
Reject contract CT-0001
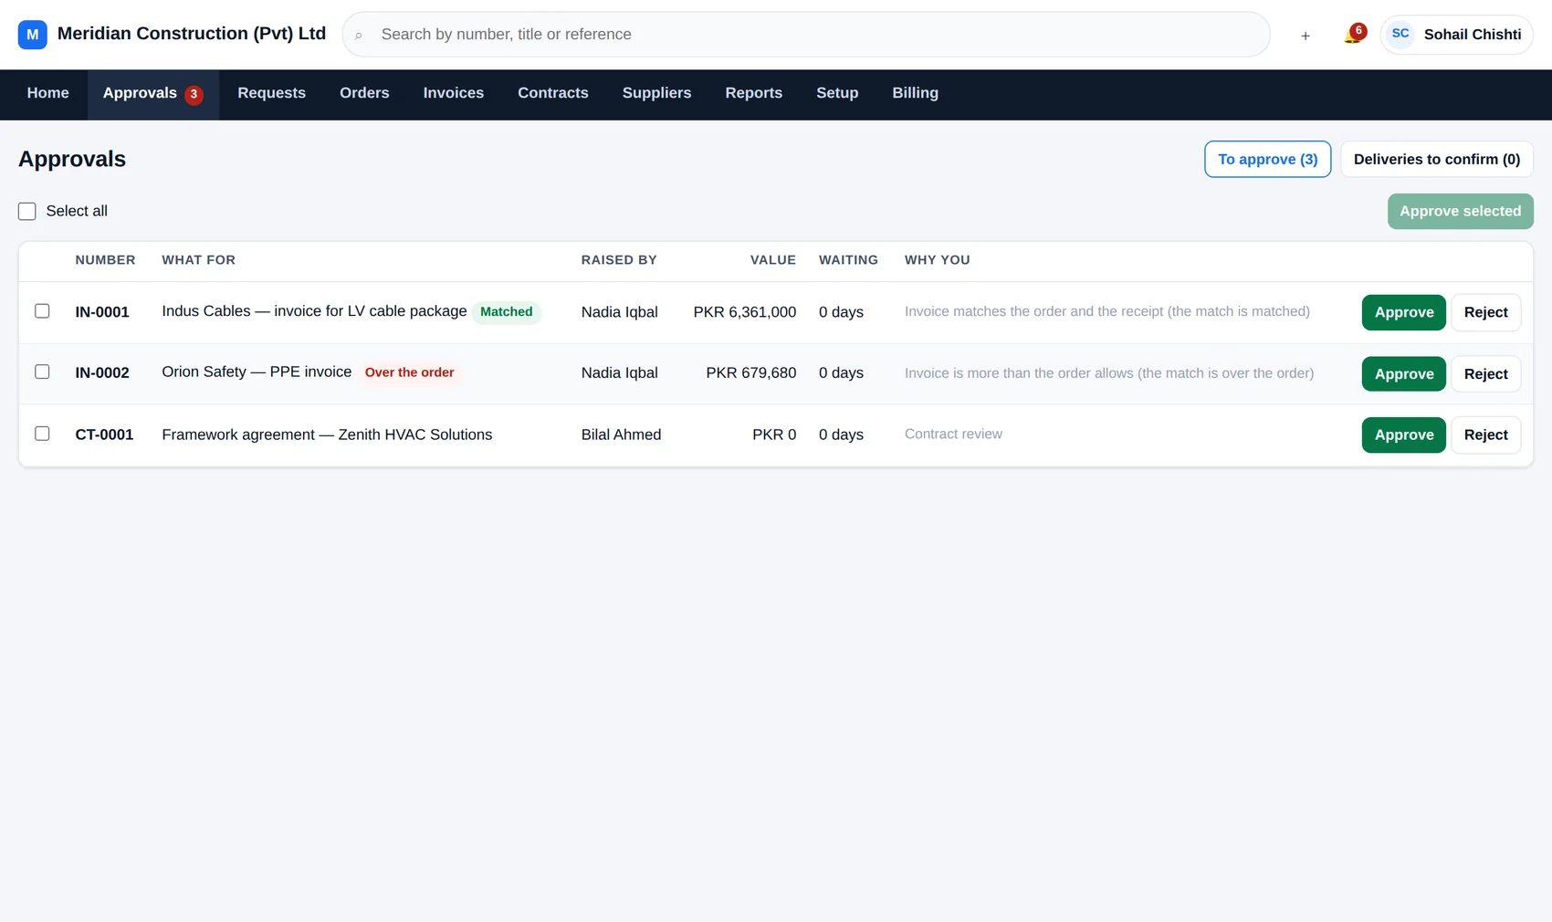(x=1486, y=435)
